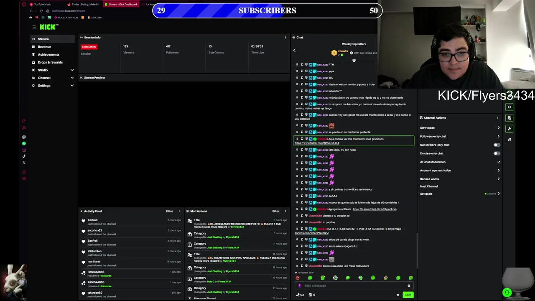
Task: Toggle Emotes-only chat switch
Action: 496,153
